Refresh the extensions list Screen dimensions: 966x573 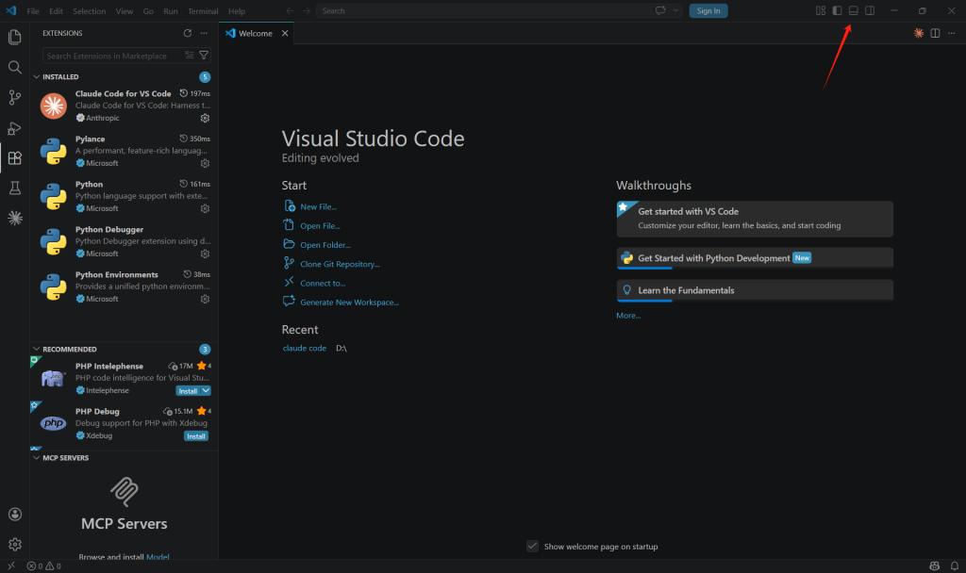(187, 33)
